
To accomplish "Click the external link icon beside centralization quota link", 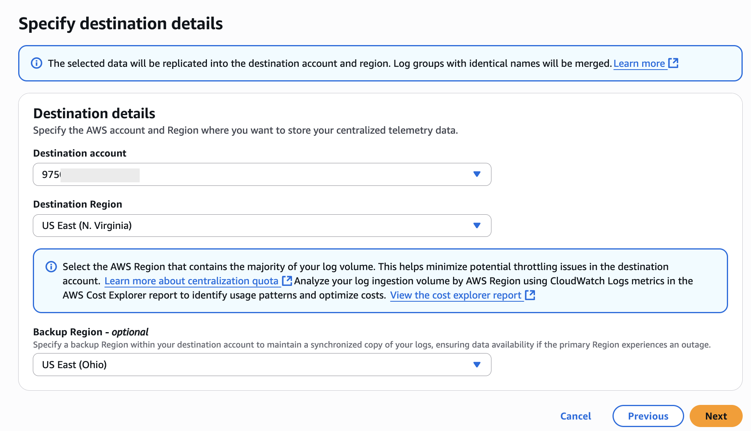I will point(287,281).
